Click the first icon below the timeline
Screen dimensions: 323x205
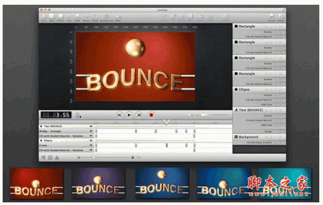(x=43, y=158)
